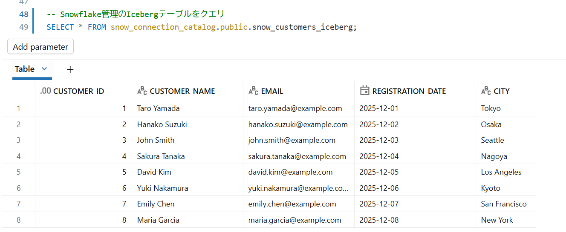The width and height of the screenshot is (566, 232).
Task: Place cursor on SQL line 49
Action: point(201,27)
